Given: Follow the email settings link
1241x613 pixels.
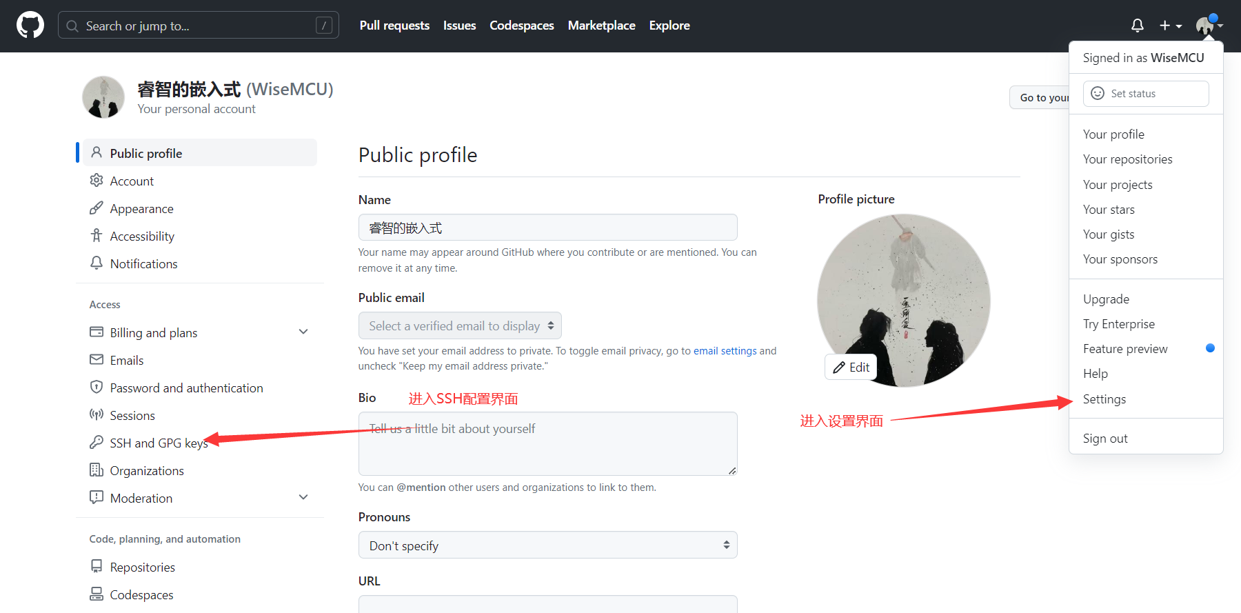Looking at the screenshot, I should click(x=725, y=351).
